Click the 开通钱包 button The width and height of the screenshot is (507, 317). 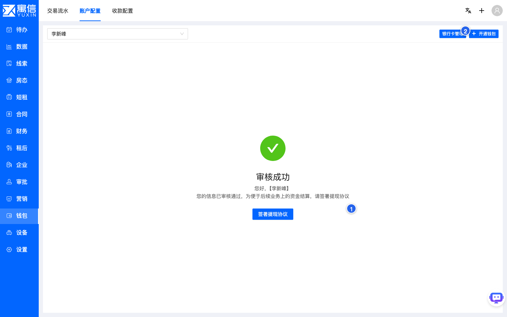(x=484, y=34)
